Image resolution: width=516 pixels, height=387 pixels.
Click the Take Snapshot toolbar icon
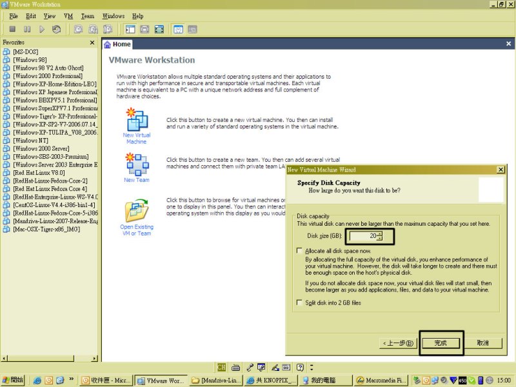click(x=78, y=29)
